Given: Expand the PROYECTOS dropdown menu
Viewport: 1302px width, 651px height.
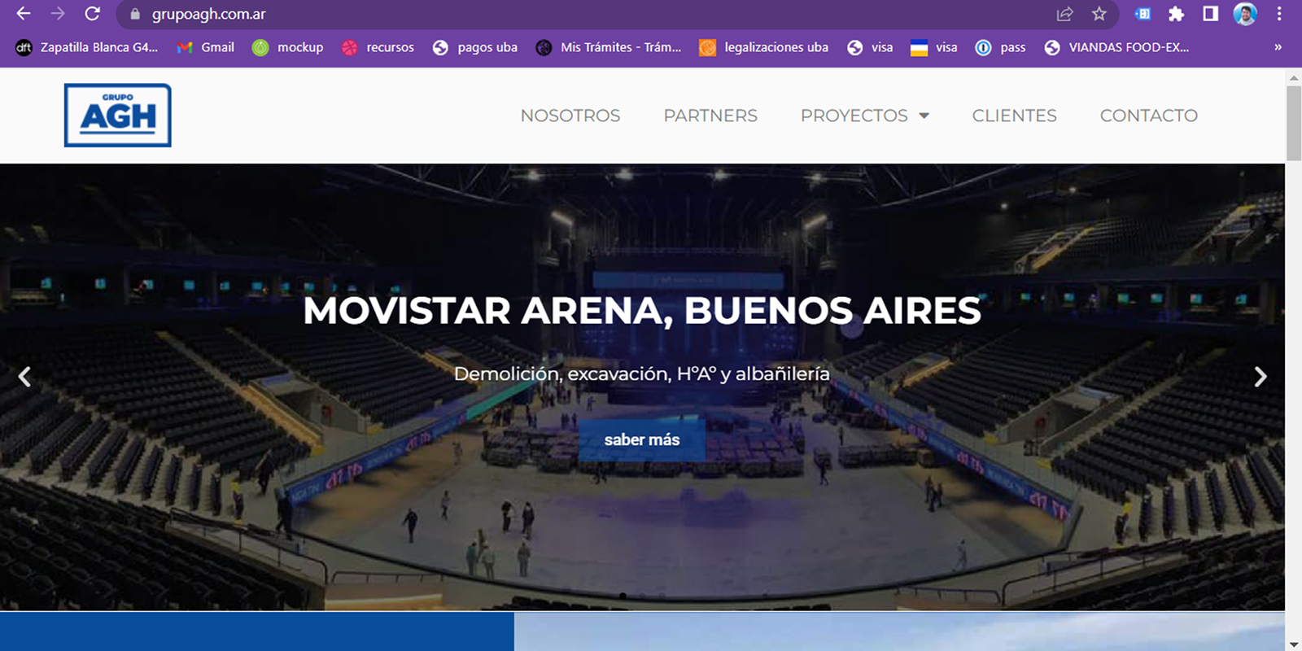Looking at the screenshot, I should pos(865,116).
